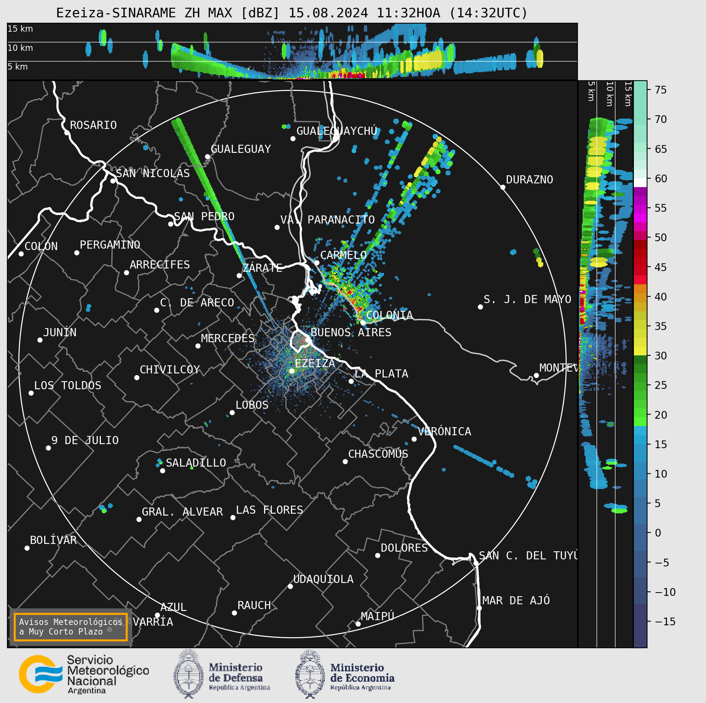Viewport: 706px width, 703px height.
Task: Click the CARMELO label
Action: 343,255
